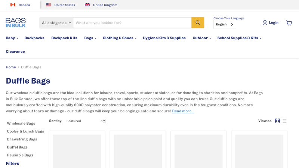
Task: Switch to grid view icon
Action: click(277, 121)
